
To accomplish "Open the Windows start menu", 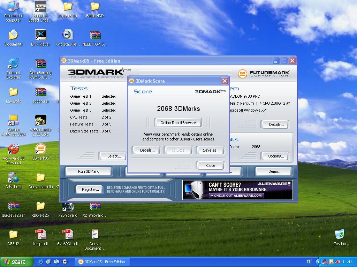I will (16, 262).
